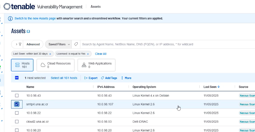Click the Tenable logo icon

point(7,6)
